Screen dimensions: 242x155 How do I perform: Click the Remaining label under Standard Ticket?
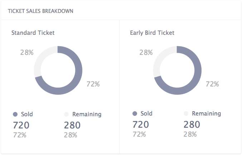87,114
